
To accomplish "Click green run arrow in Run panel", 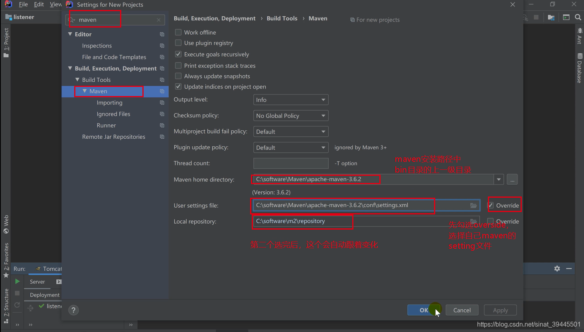I will [17, 281].
